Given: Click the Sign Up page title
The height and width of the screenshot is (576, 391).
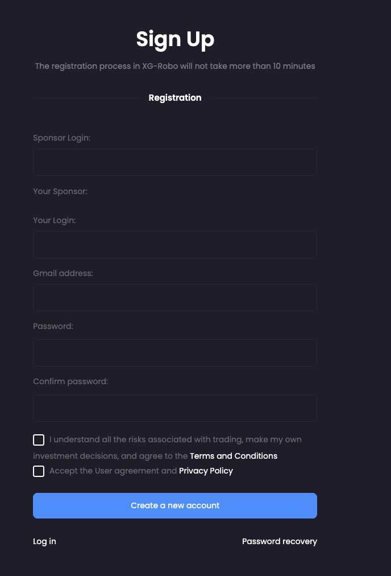Looking at the screenshot, I should click(175, 39).
